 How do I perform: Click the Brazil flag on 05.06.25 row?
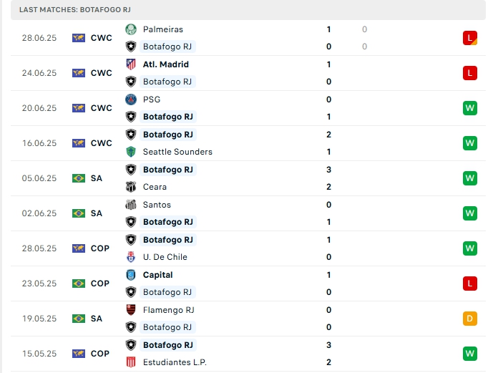(79, 178)
